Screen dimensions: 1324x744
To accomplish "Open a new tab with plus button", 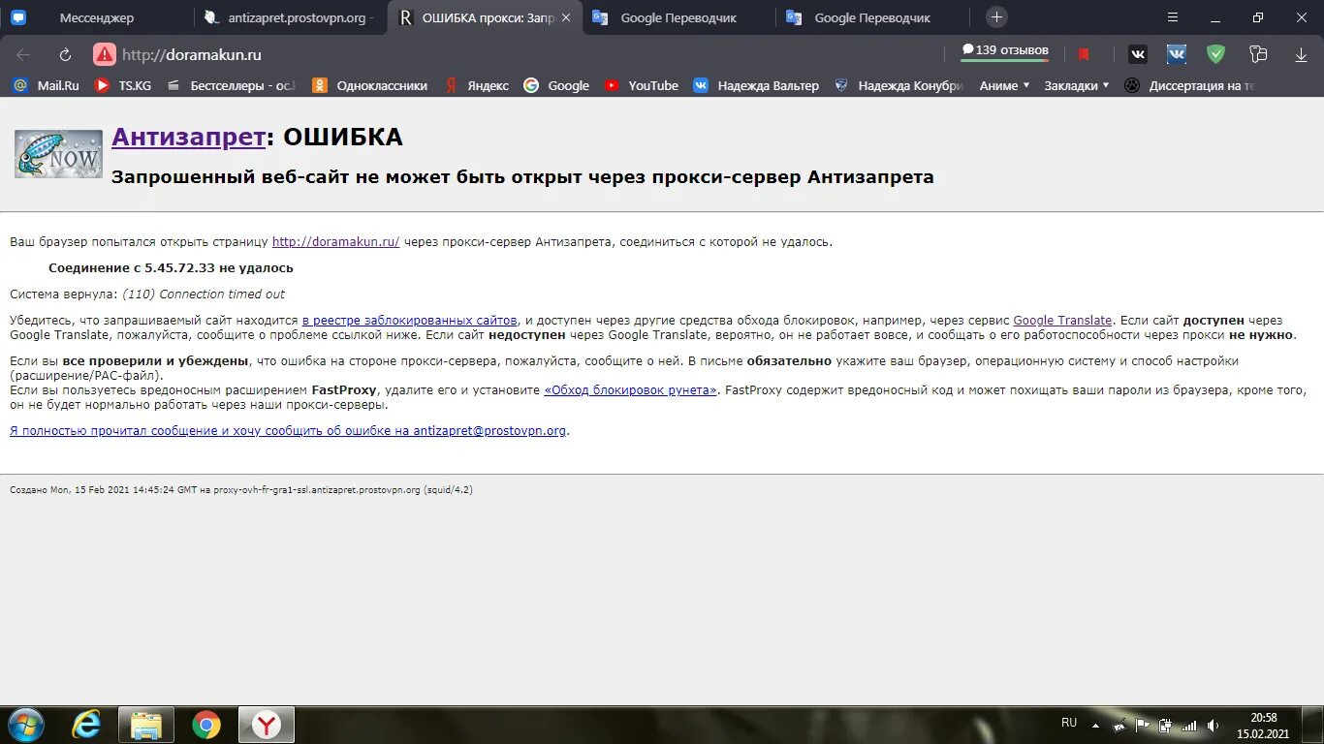I will (x=996, y=17).
